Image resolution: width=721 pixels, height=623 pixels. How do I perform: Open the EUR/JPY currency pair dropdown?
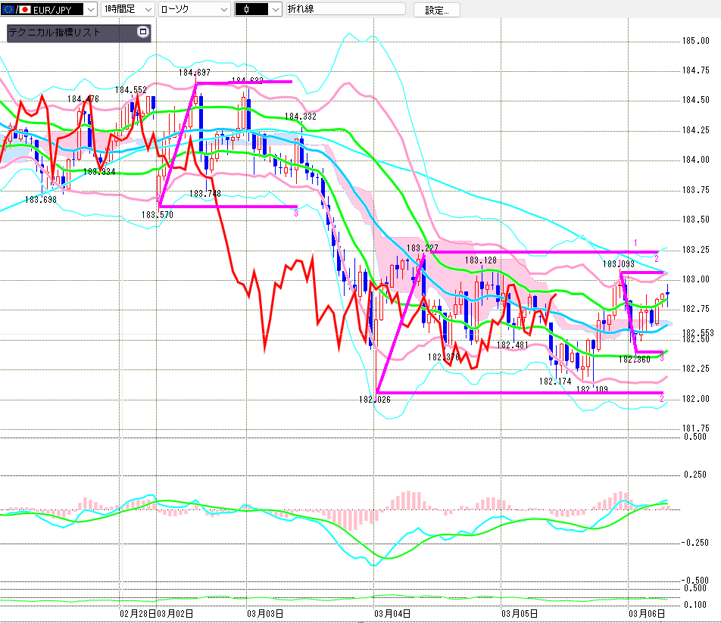pos(89,9)
